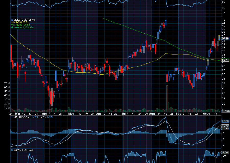The width and height of the screenshot is (230, 163).
Task: Click the Volume bars icon in legend
Action: point(11,28)
